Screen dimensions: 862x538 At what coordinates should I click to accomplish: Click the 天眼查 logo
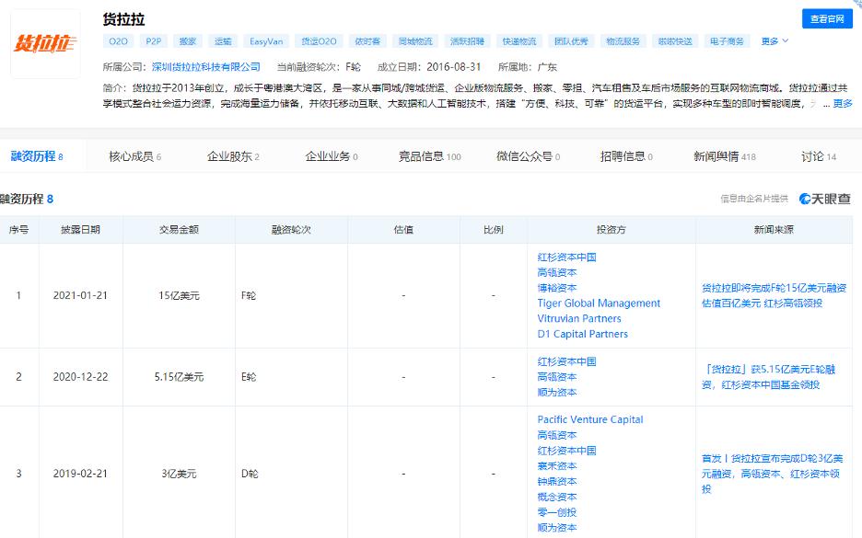click(x=824, y=199)
